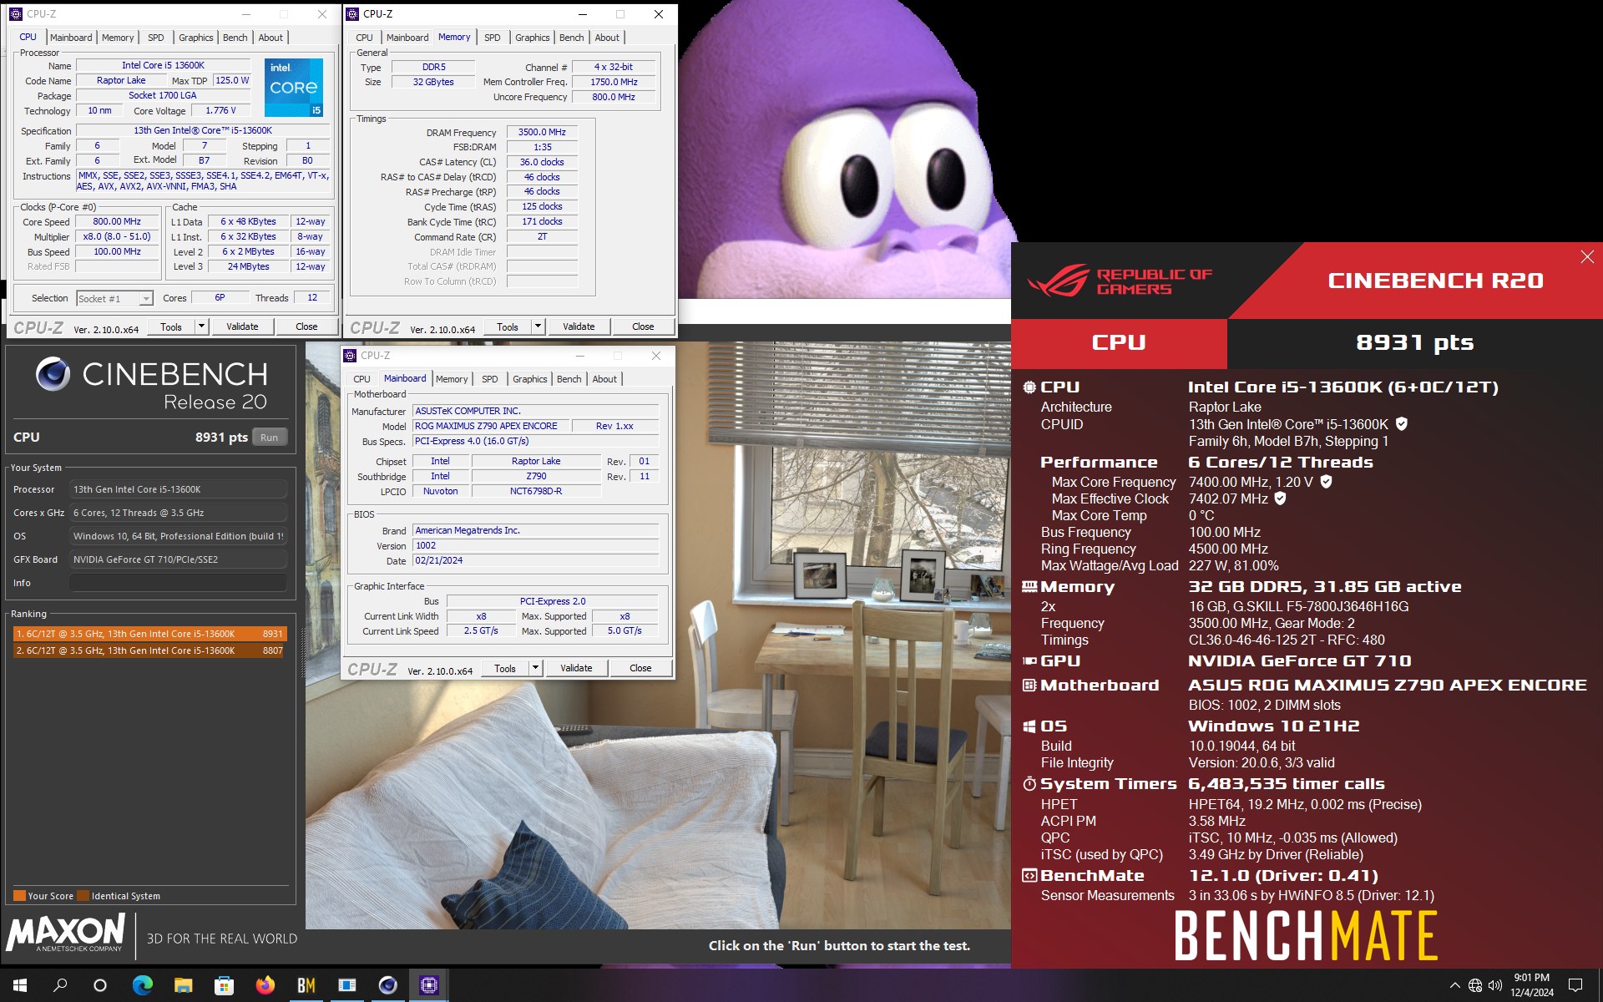1603x1002 pixels.
Task: Open the notification center icon
Action: click(1575, 985)
